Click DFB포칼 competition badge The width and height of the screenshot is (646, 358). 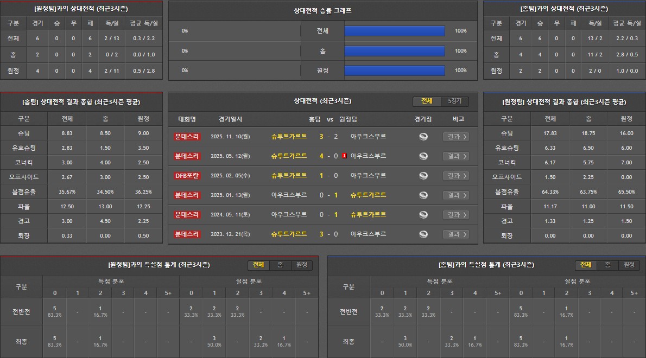187,176
